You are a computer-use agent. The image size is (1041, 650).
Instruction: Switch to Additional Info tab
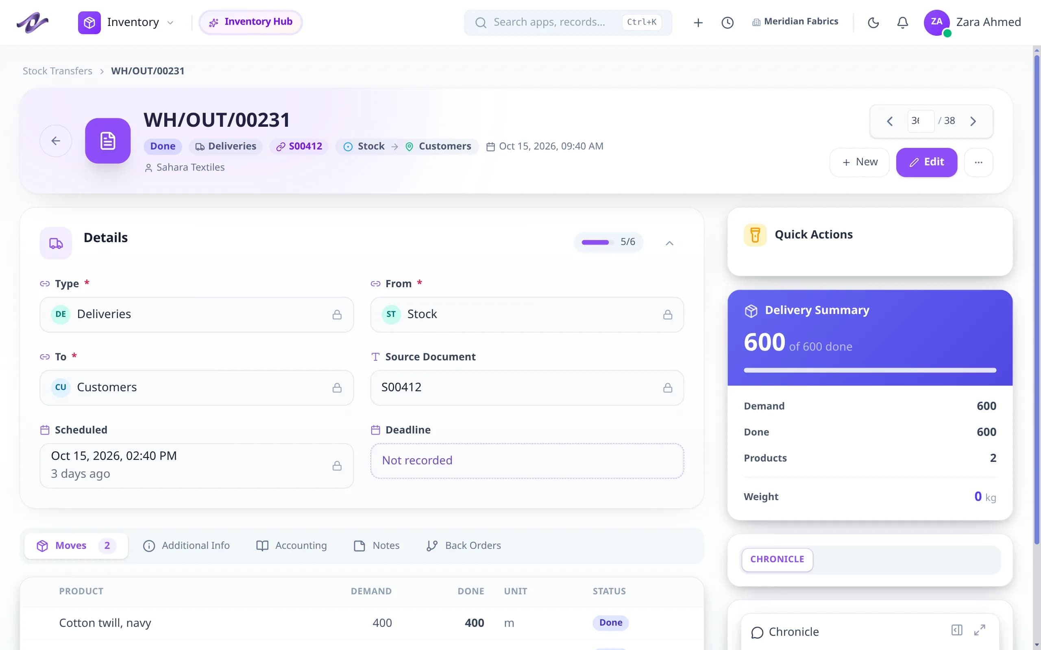pos(186,546)
